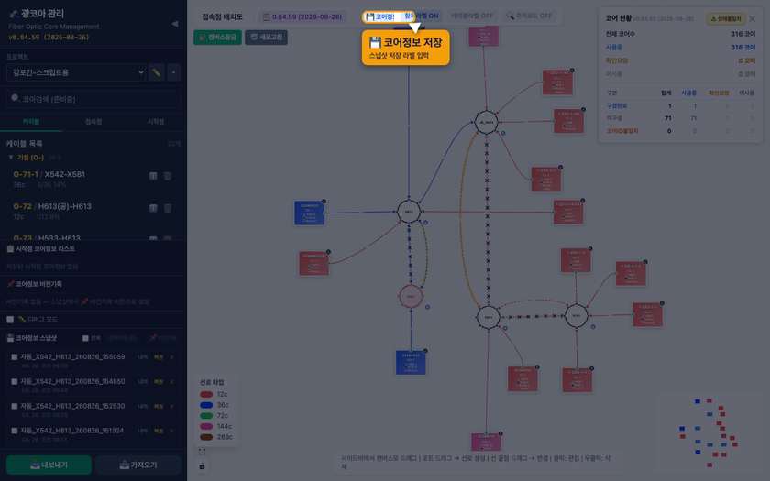
Task: Delete snapshot 자동_X542_H613_260826_152530 with X
Action: 171,407
